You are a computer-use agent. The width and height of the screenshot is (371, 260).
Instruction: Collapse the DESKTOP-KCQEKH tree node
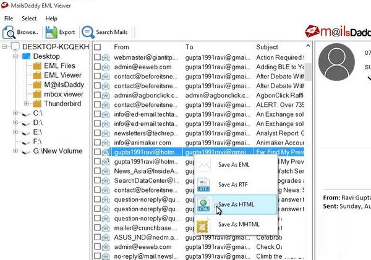pyautogui.click(x=4, y=46)
